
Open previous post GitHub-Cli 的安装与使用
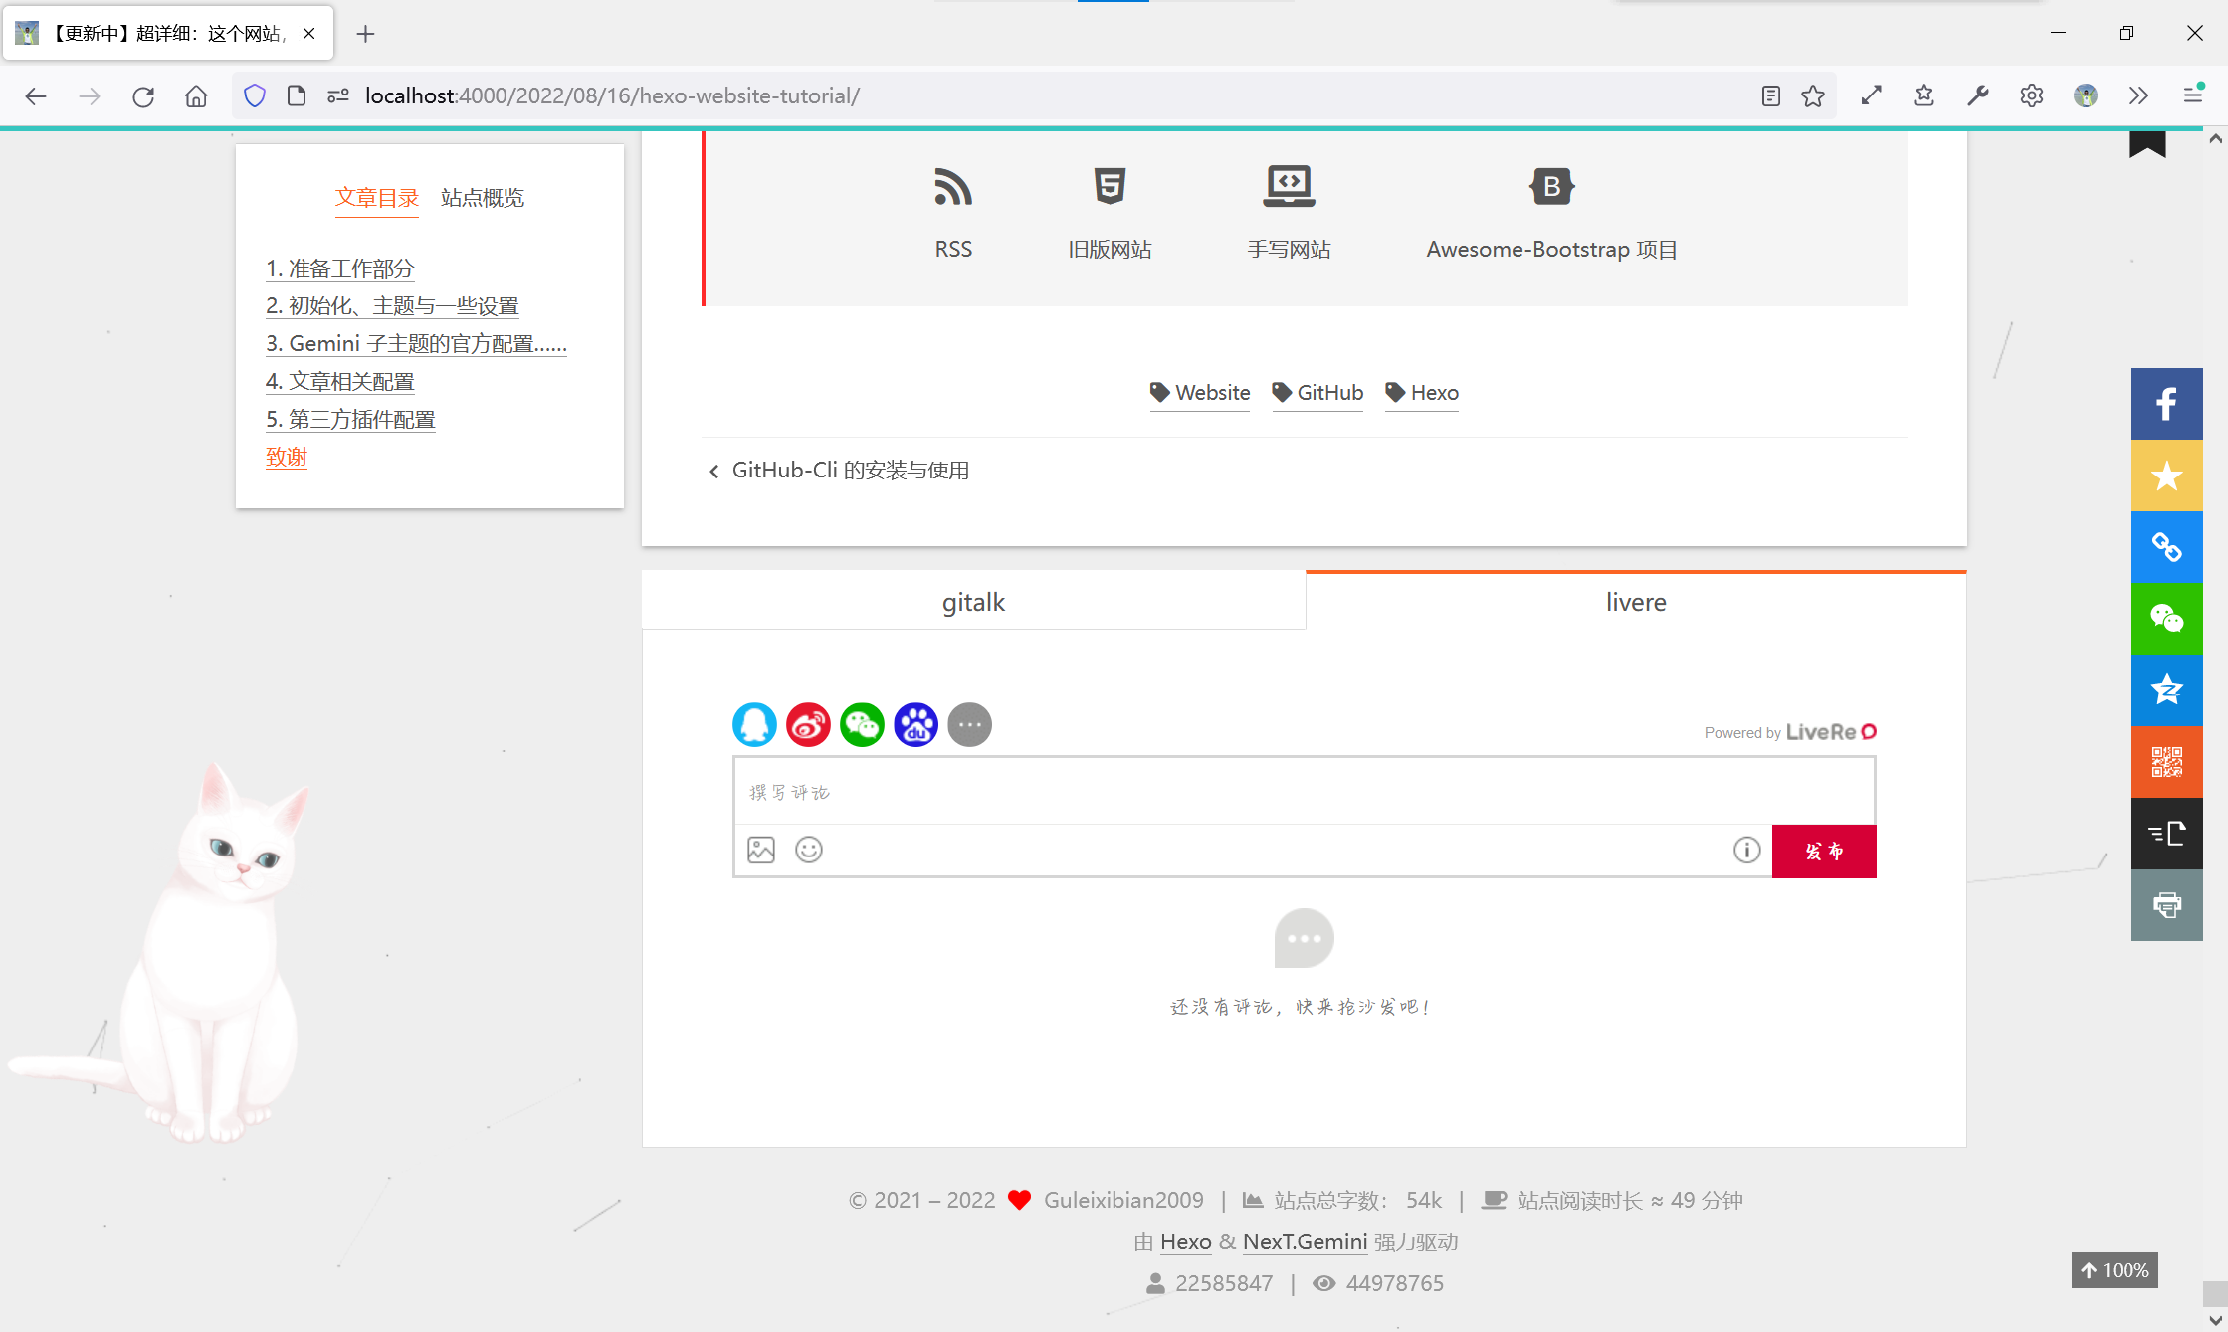pos(850,471)
